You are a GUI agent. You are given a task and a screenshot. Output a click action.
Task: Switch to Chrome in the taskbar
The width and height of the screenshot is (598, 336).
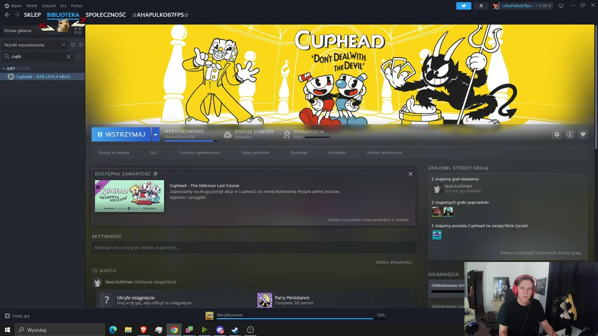(x=174, y=330)
